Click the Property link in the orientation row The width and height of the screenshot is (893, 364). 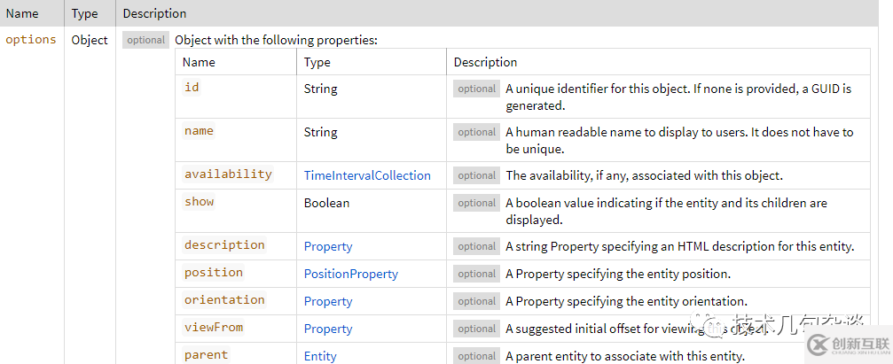[328, 301]
